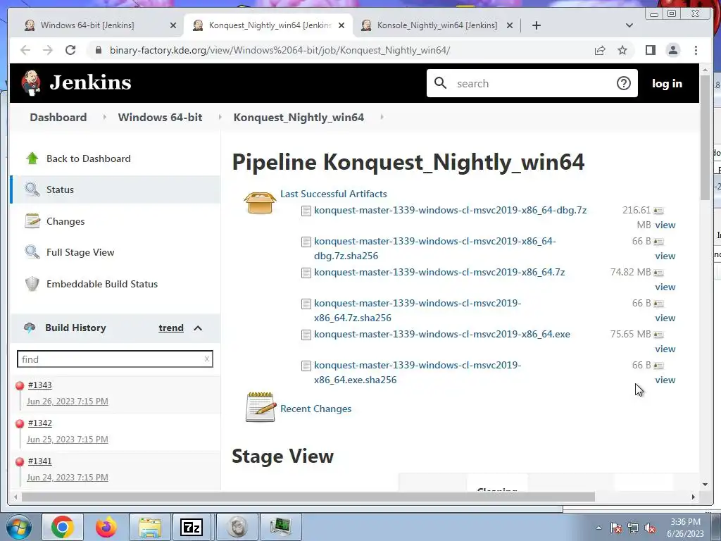Click the browser profile avatar icon
Viewport: 721px width, 541px height.
(x=672, y=50)
